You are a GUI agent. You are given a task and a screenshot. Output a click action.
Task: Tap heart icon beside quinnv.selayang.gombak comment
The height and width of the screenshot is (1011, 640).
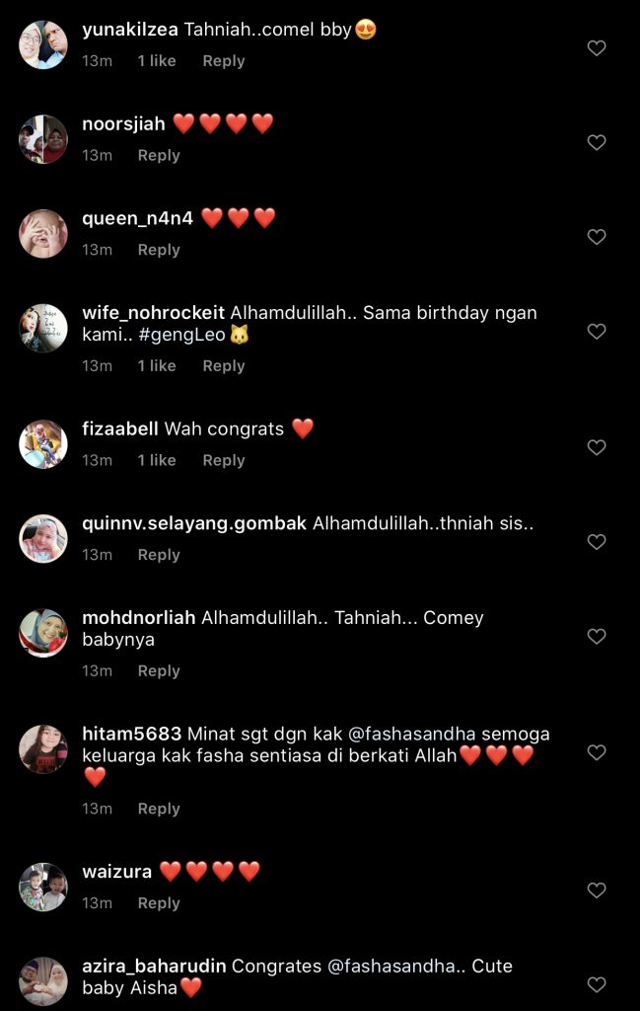click(597, 542)
